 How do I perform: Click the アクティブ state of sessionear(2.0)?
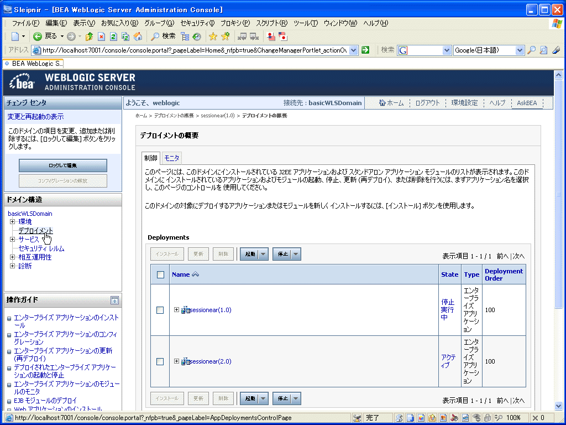(x=448, y=361)
